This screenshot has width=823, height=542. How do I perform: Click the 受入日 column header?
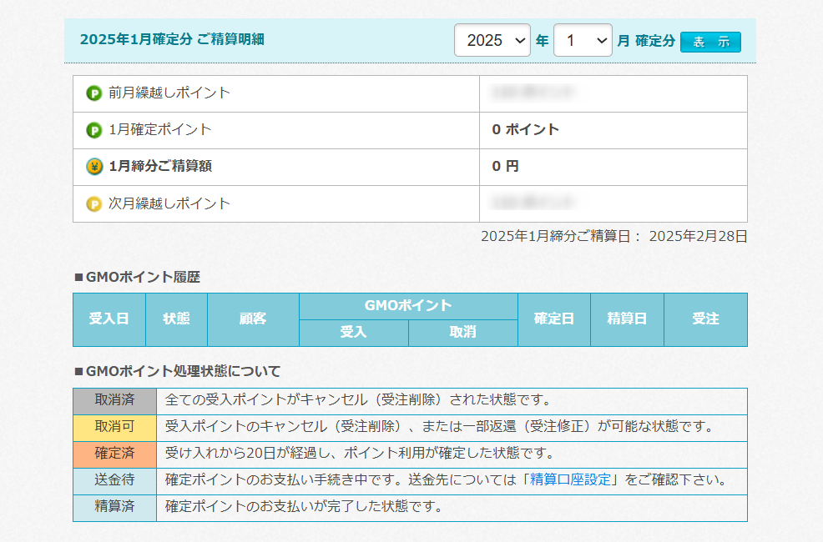109,319
